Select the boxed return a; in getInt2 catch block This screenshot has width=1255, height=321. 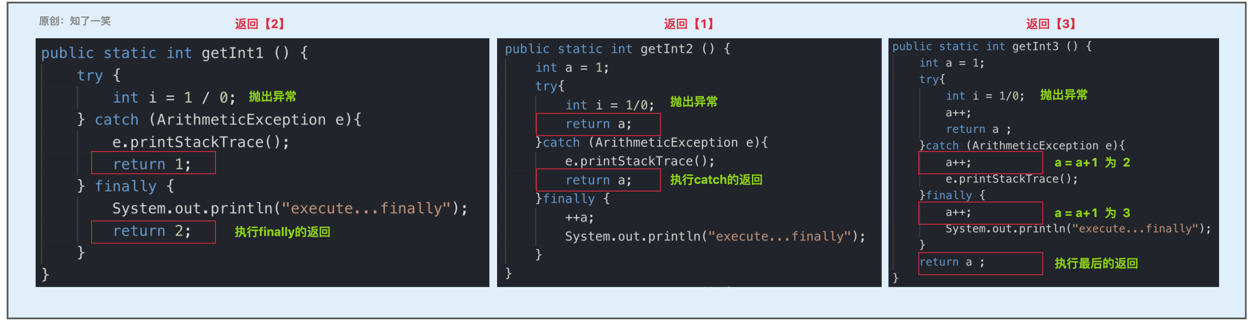[x=598, y=180]
